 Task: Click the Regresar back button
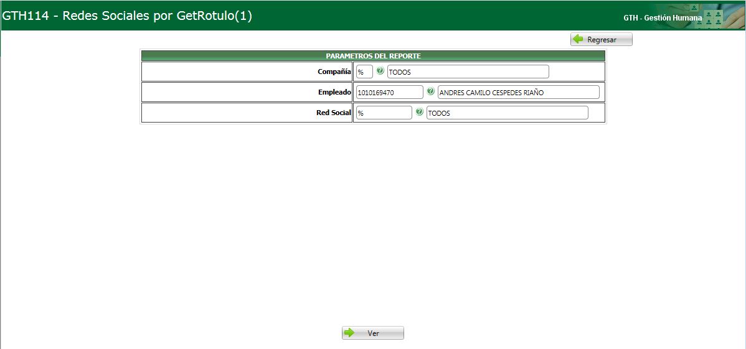click(602, 39)
